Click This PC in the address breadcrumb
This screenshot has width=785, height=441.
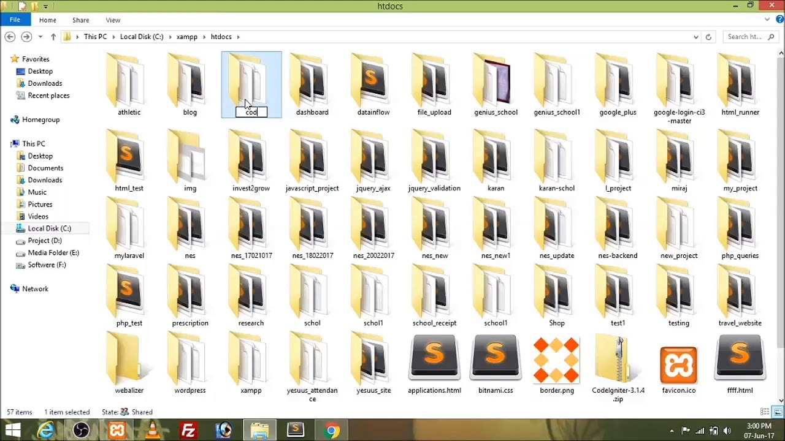95,37
